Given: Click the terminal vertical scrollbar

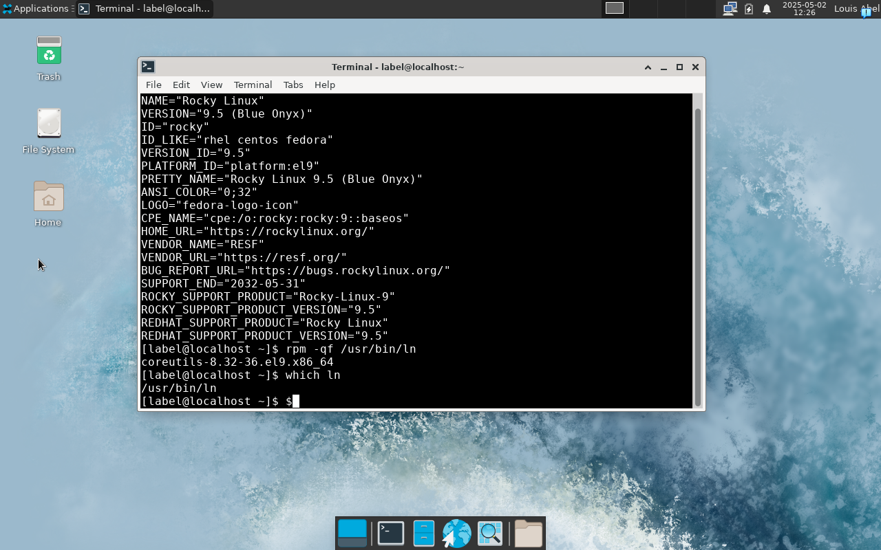Looking at the screenshot, I should click(698, 254).
